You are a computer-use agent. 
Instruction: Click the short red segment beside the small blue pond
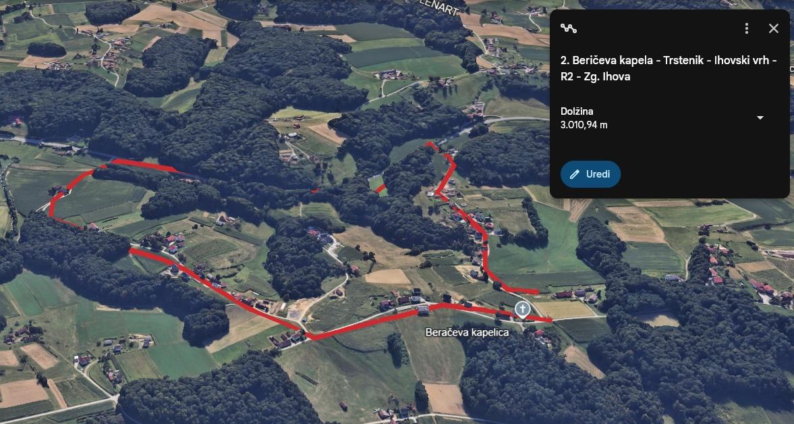coord(380,189)
